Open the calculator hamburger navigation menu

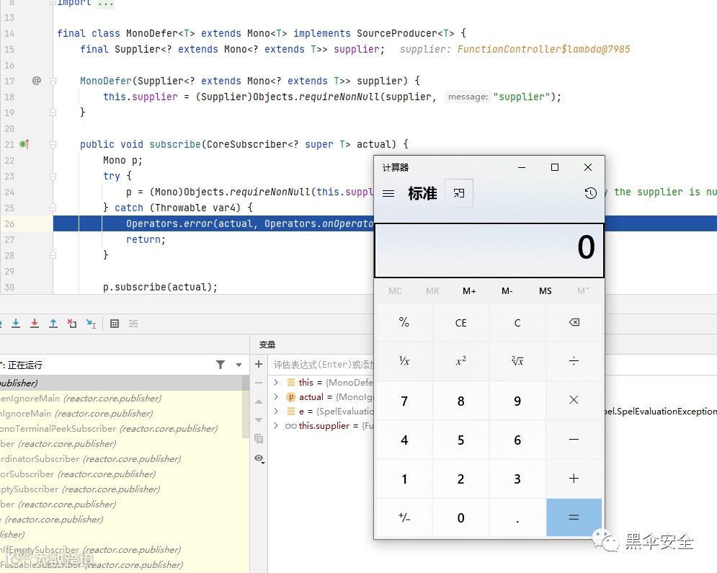(388, 193)
